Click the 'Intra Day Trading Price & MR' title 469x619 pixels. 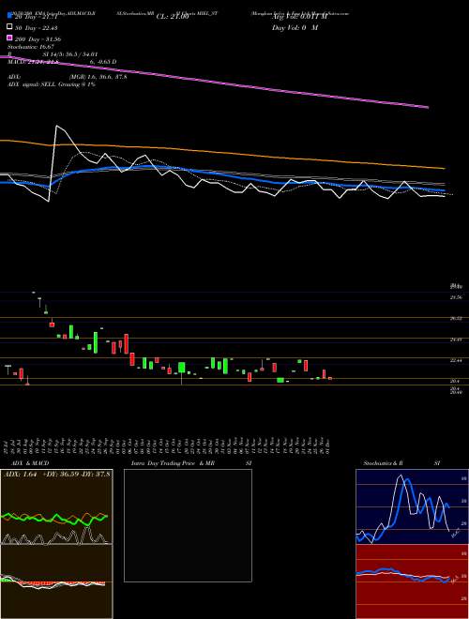coord(173,463)
